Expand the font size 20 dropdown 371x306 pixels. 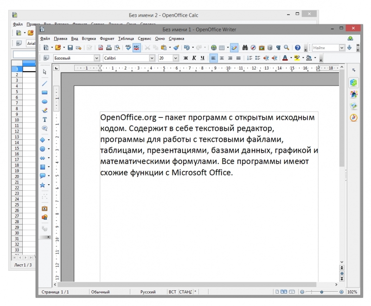pyautogui.click(x=175, y=58)
